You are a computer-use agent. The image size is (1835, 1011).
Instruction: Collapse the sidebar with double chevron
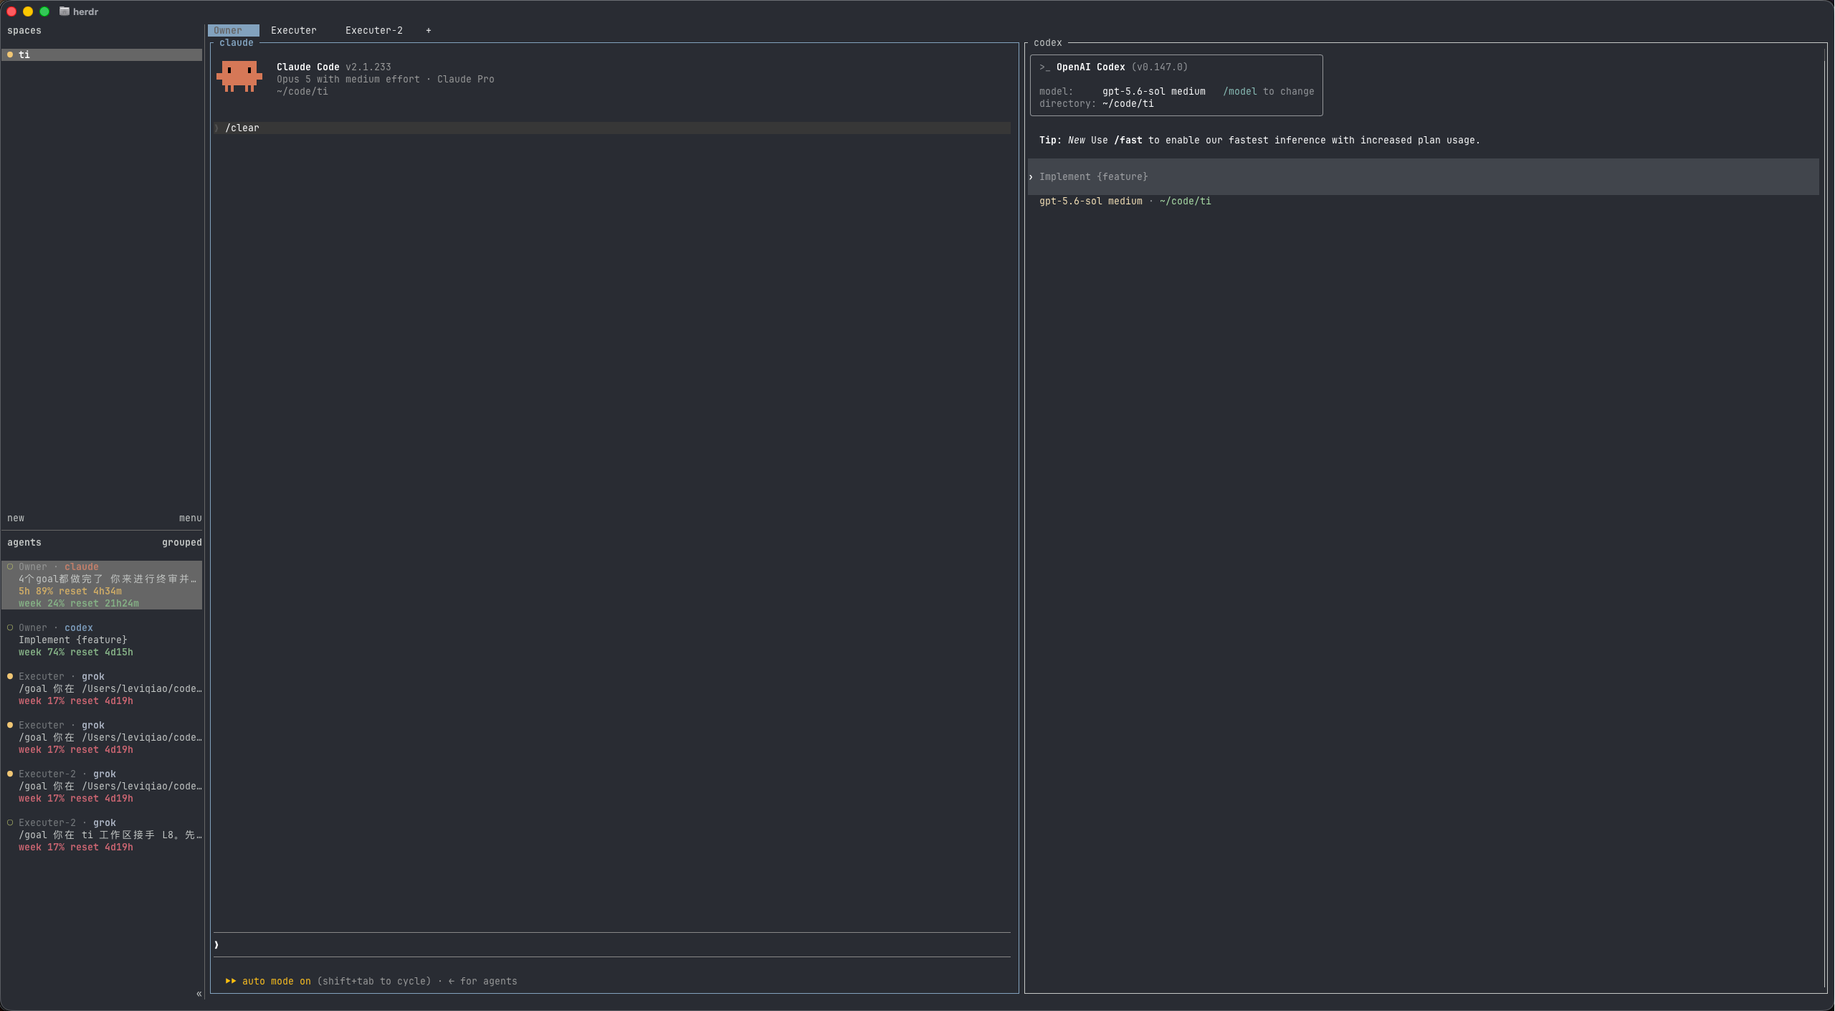[x=199, y=993]
